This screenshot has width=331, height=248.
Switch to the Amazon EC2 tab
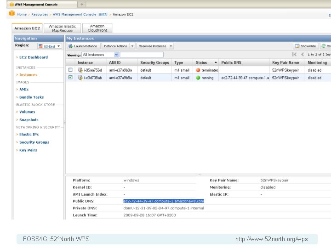[x=27, y=28]
